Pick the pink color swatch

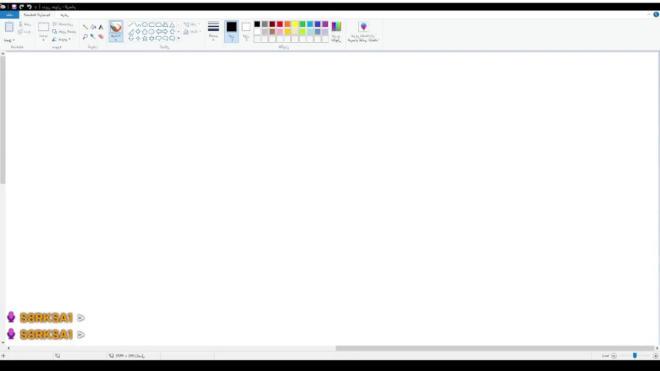(x=279, y=31)
